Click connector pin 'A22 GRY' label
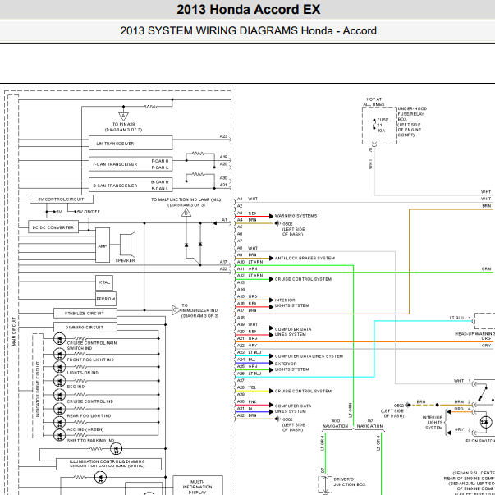Image resolution: width=495 pixels, height=495 pixels. pyautogui.click(x=248, y=346)
